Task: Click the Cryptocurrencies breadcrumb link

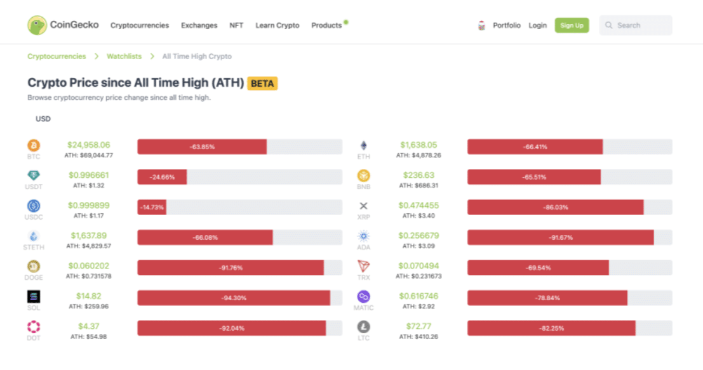Action: (x=57, y=56)
